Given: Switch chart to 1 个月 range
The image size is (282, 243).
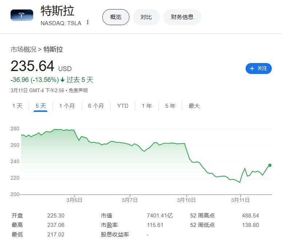Looking at the screenshot, I should tap(67, 106).
